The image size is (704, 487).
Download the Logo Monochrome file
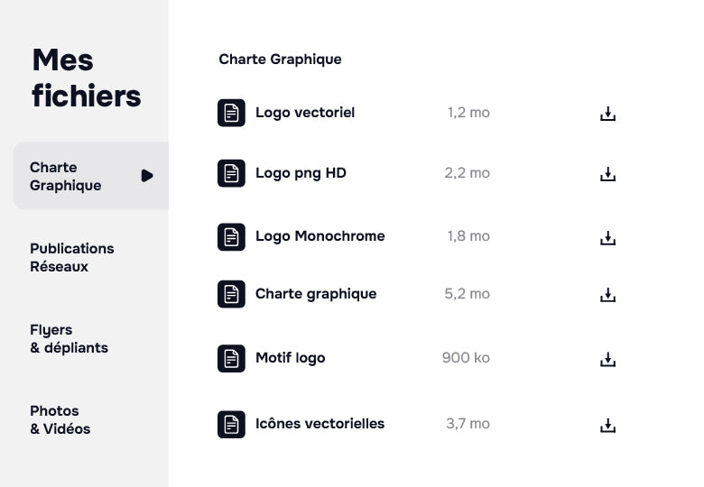pos(608,238)
